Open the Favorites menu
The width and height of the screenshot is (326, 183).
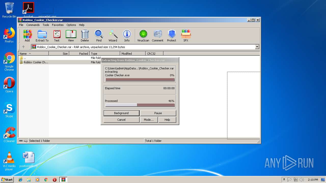click(x=58, y=25)
